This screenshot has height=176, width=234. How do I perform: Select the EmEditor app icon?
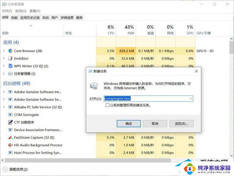tap(10, 59)
